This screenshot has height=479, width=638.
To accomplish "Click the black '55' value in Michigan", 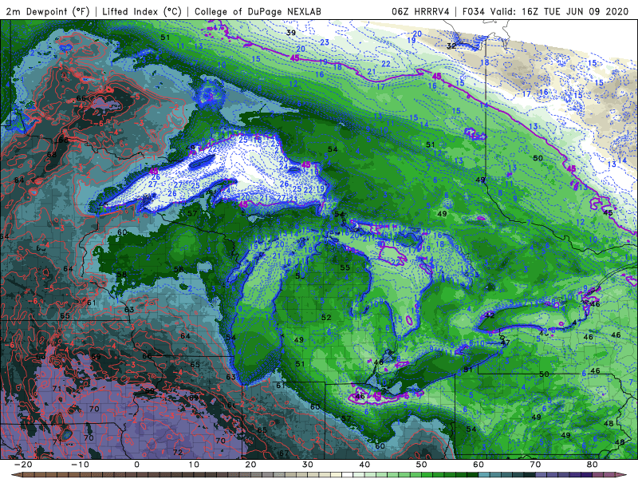I will [x=345, y=267].
